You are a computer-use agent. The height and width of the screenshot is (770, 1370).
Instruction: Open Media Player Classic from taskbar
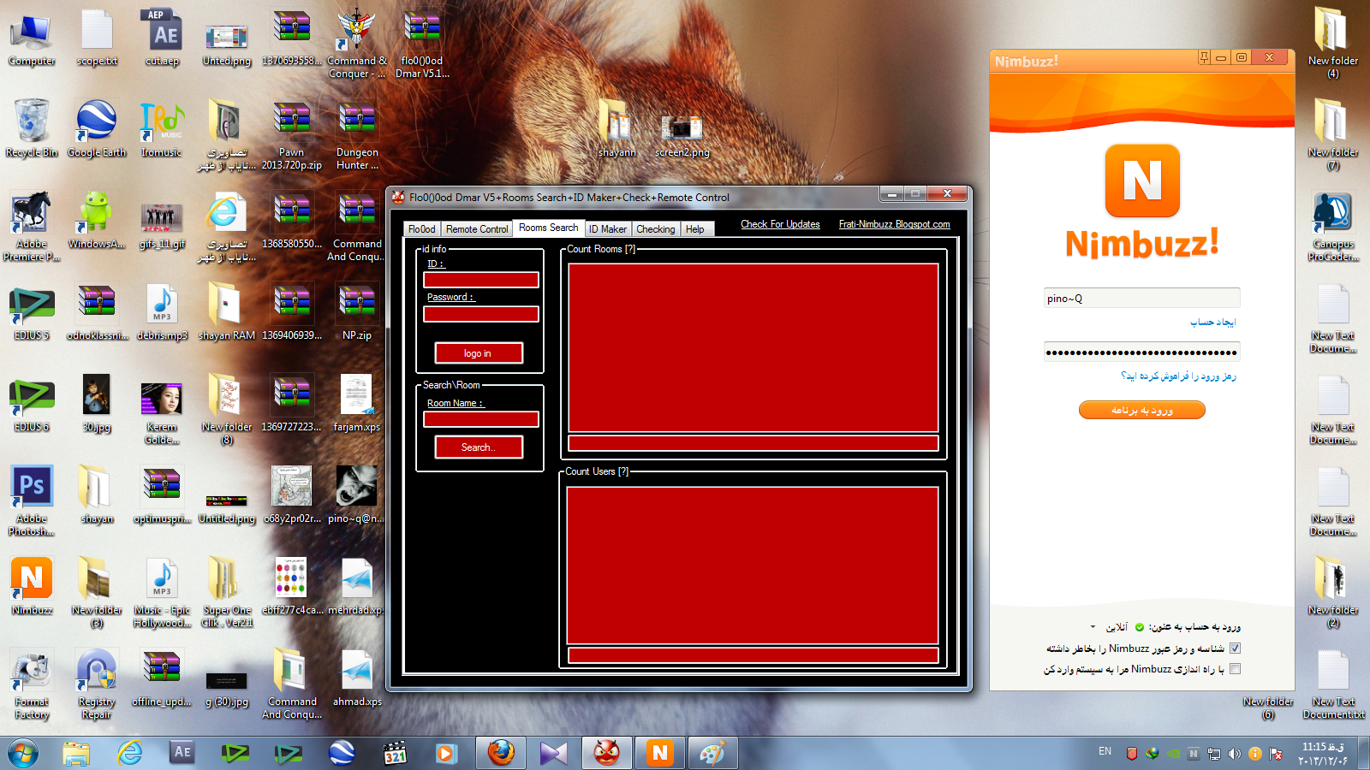tap(395, 753)
